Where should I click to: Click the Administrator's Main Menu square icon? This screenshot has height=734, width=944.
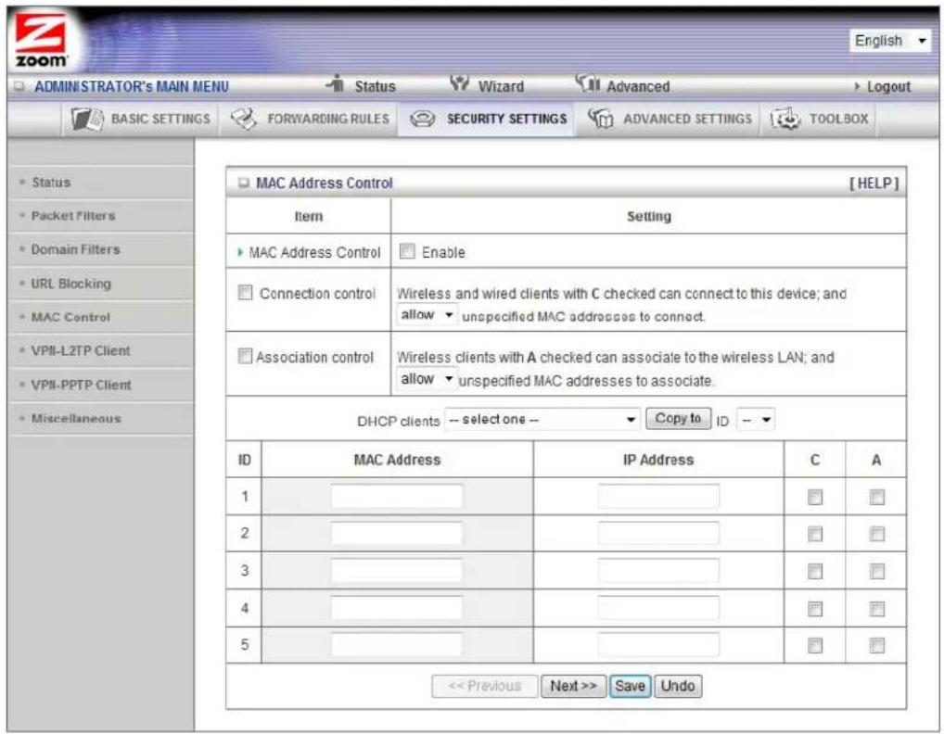tap(19, 86)
